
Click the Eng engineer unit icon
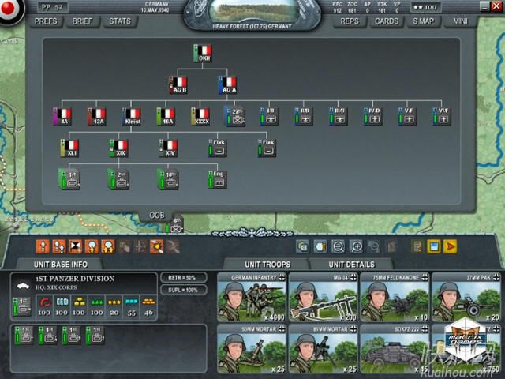tap(218, 178)
